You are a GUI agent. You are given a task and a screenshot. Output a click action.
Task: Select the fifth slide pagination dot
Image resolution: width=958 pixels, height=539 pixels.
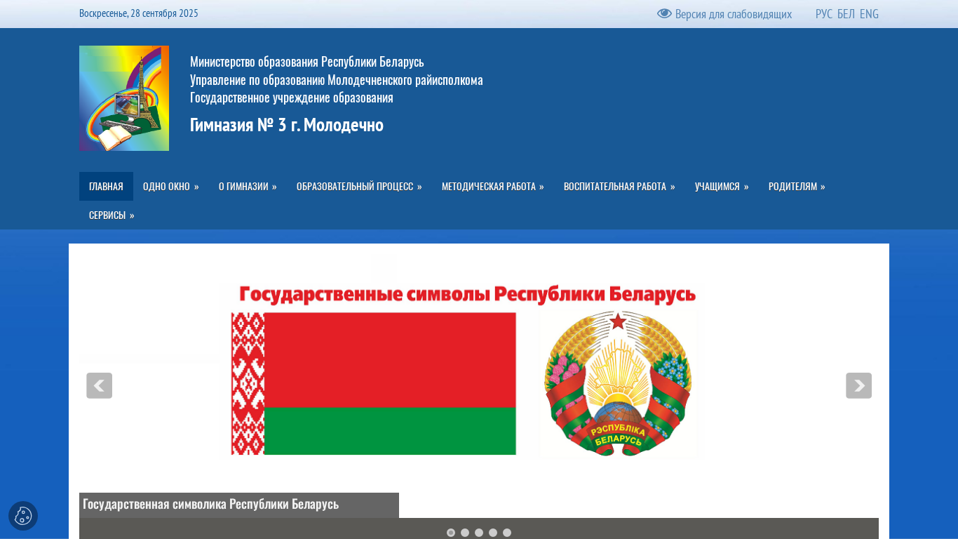[507, 533]
